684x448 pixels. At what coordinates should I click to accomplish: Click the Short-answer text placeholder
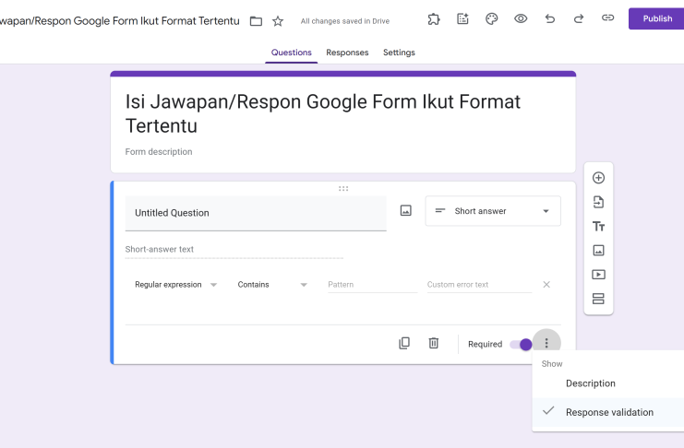pyautogui.click(x=159, y=249)
